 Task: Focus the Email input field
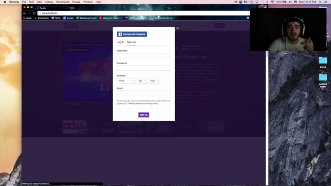(x=144, y=93)
